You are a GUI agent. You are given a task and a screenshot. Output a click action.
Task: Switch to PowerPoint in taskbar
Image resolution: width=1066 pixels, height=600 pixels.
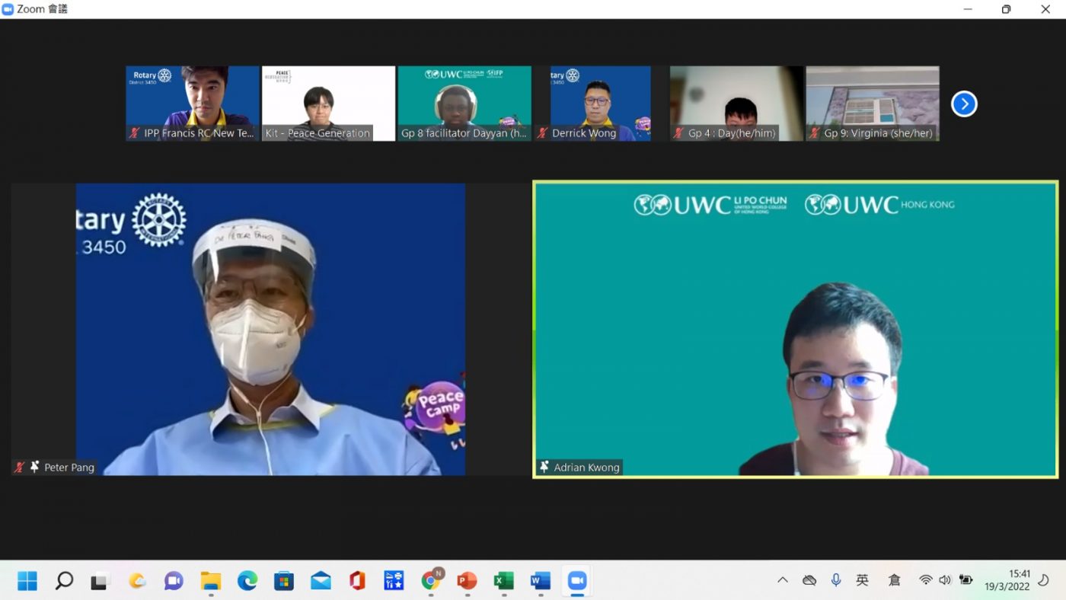(x=467, y=581)
